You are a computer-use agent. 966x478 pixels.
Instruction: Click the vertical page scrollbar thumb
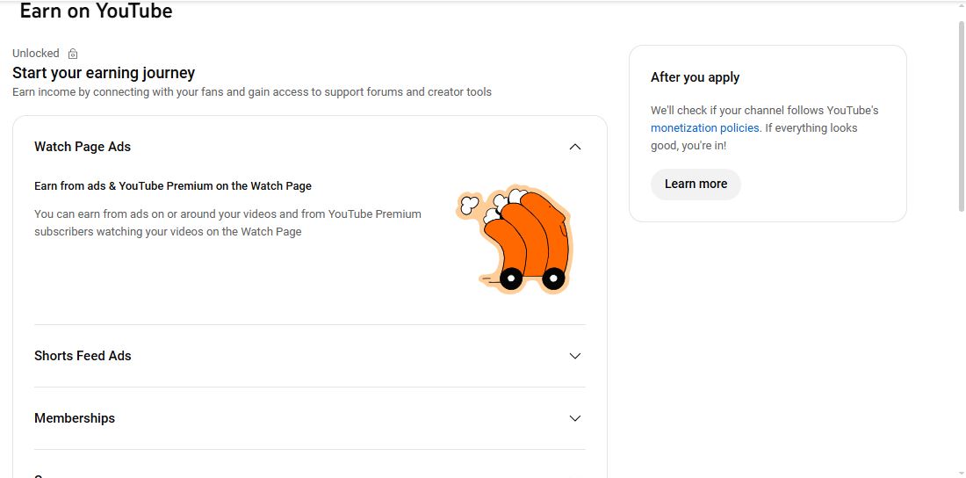(961, 114)
